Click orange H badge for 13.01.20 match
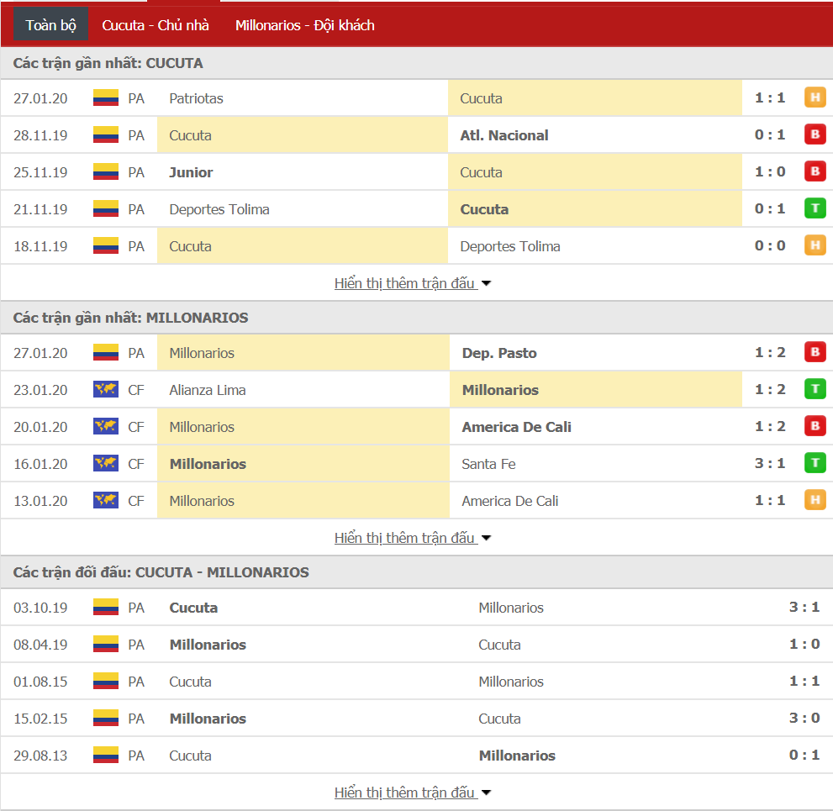Image resolution: width=833 pixels, height=811 pixels. click(815, 500)
